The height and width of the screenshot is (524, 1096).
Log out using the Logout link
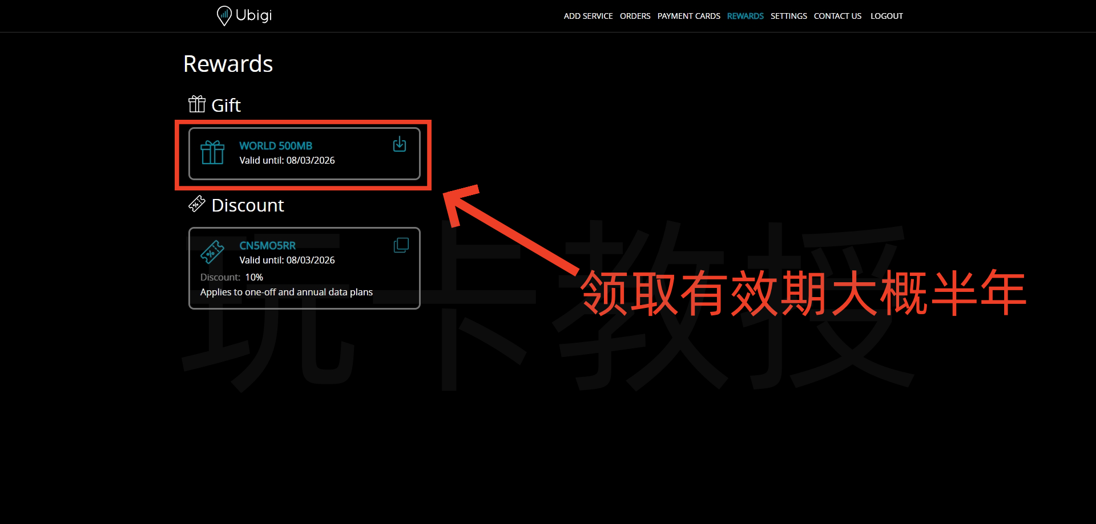point(887,16)
